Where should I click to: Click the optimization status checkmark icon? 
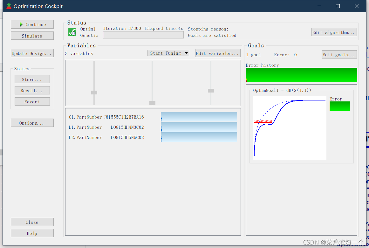(x=72, y=32)
